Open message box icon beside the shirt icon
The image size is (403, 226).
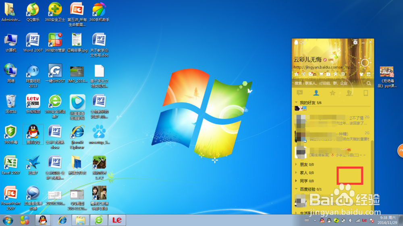click(369, 74)
